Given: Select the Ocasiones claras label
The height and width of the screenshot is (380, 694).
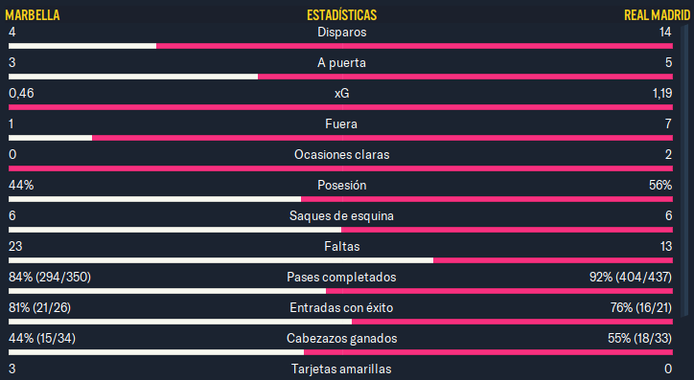Looking at the screenshot, I should pyautogui.click(x=341, y=155).
